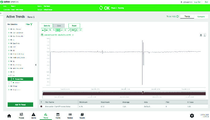This screenshot has height=120, width=210.
Task: Click the Log Out link
Action: 197,2
